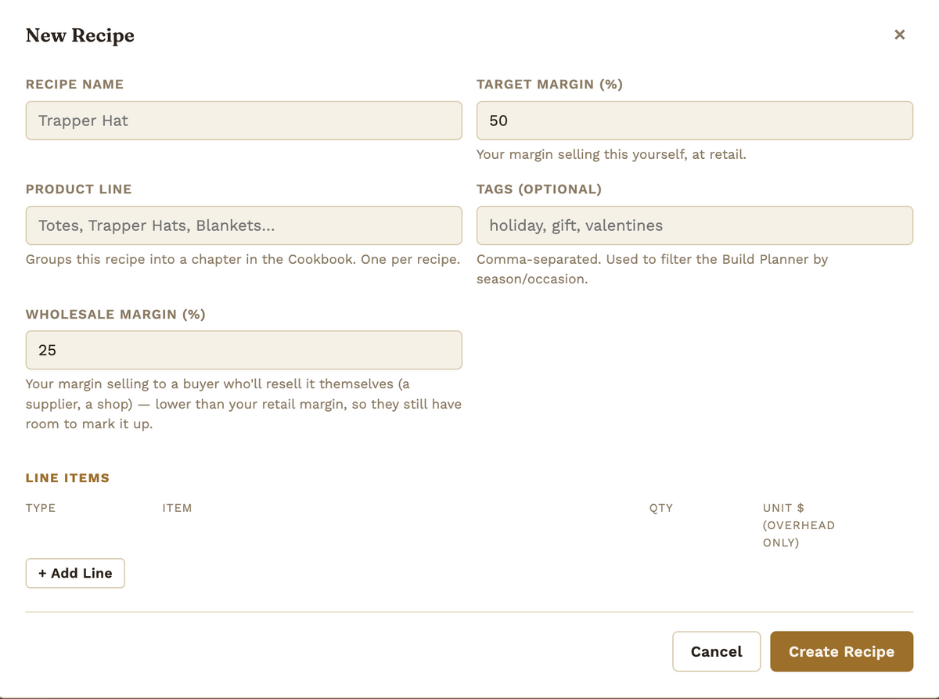The image size is (939, 699).
Task: Click the Recipe Name input field
Action: [x=243, y=121]
